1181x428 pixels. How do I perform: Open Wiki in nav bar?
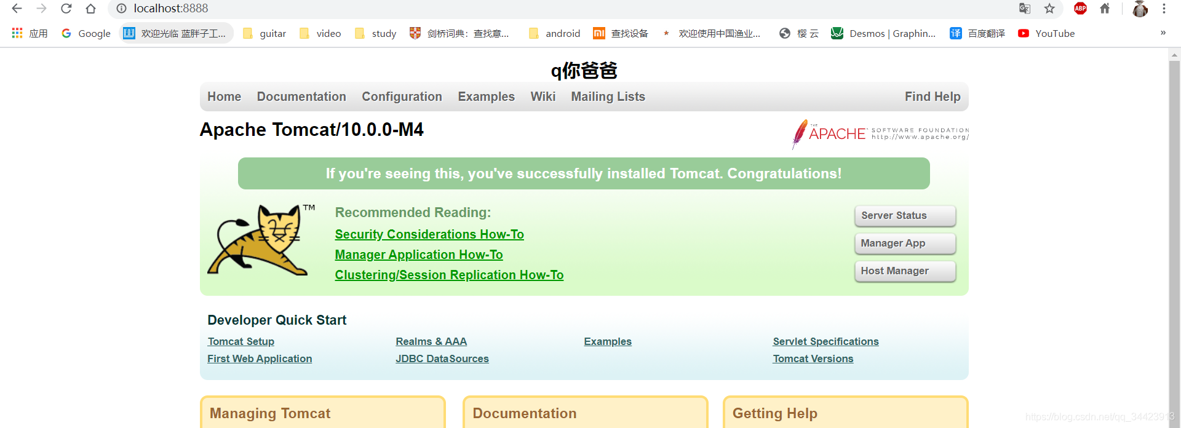point(543,97)
